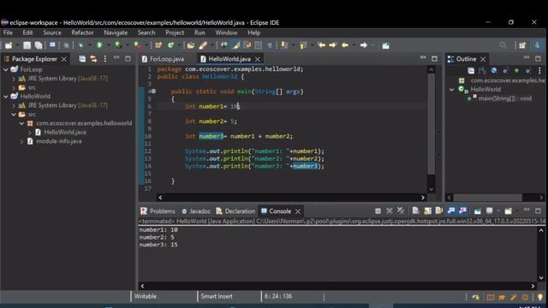This screenshot has width=548, height=308.
Task: Collapse the HelloWorld project node
Action: point(6,97)
